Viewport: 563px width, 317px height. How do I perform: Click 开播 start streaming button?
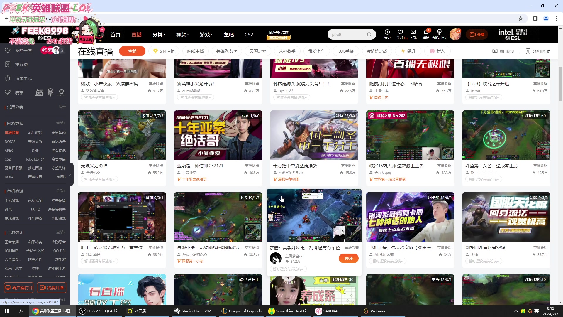[x=477, y=35]
